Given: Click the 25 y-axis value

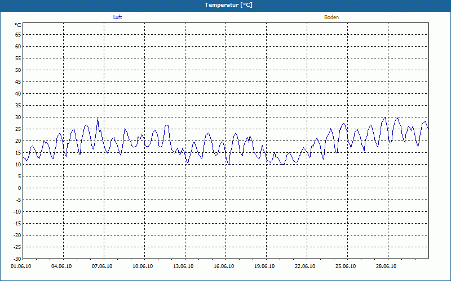Looking at the screenshot, I should coord(18,129).
